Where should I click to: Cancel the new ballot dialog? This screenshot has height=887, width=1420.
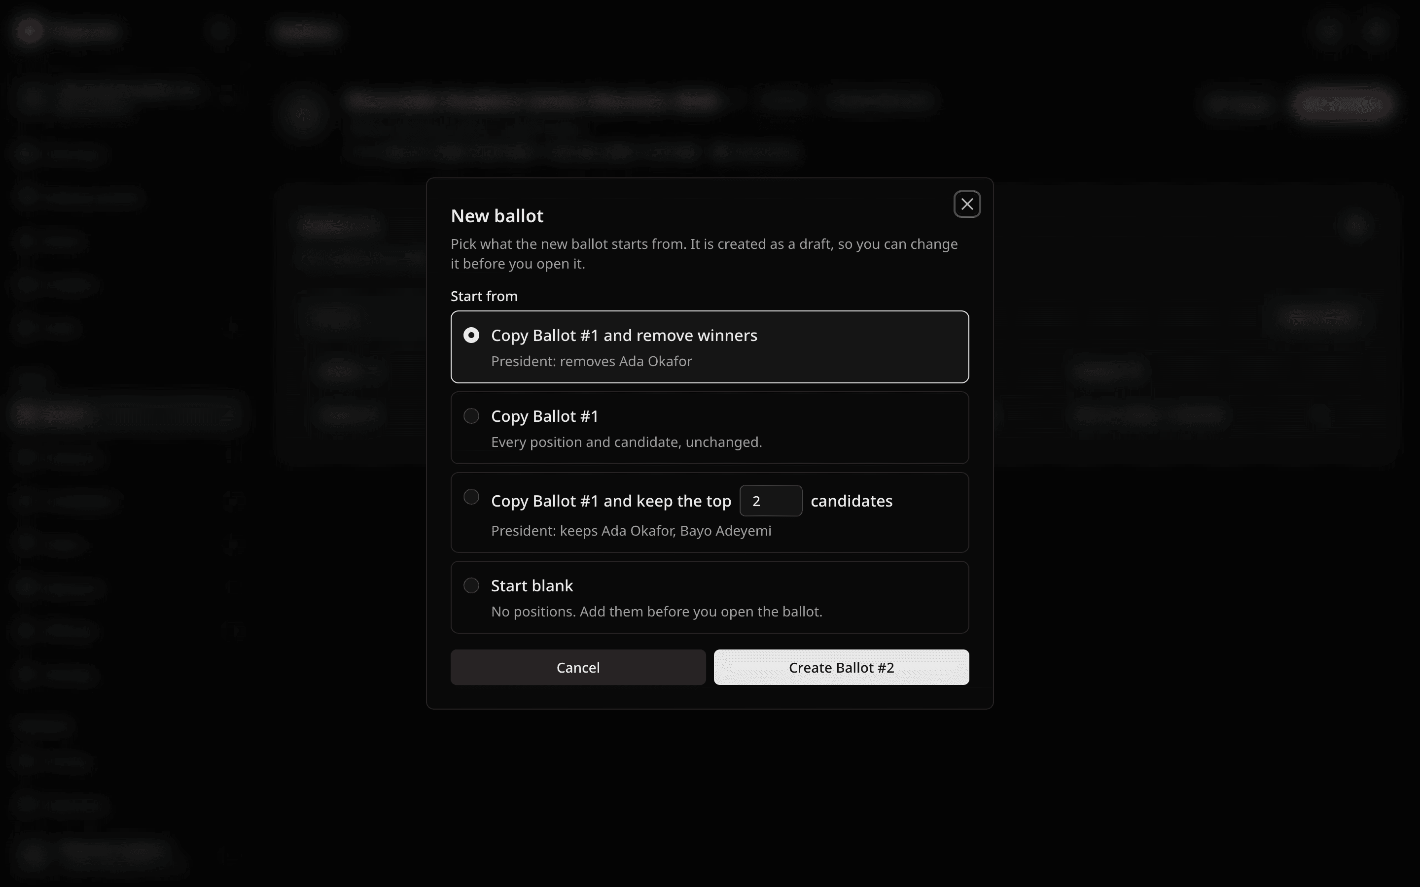pyautogui.click(x=578, y=667)
